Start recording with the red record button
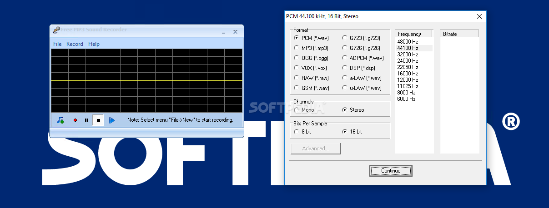The width and height of the screenshot is (549, 208). pos(75,120)
